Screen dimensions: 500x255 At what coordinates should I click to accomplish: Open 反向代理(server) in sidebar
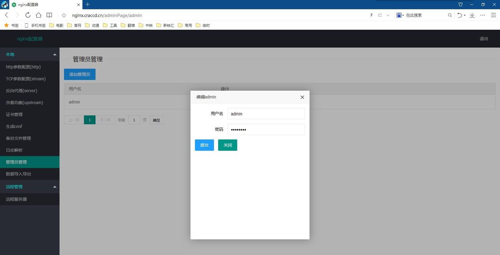point(21,91)
